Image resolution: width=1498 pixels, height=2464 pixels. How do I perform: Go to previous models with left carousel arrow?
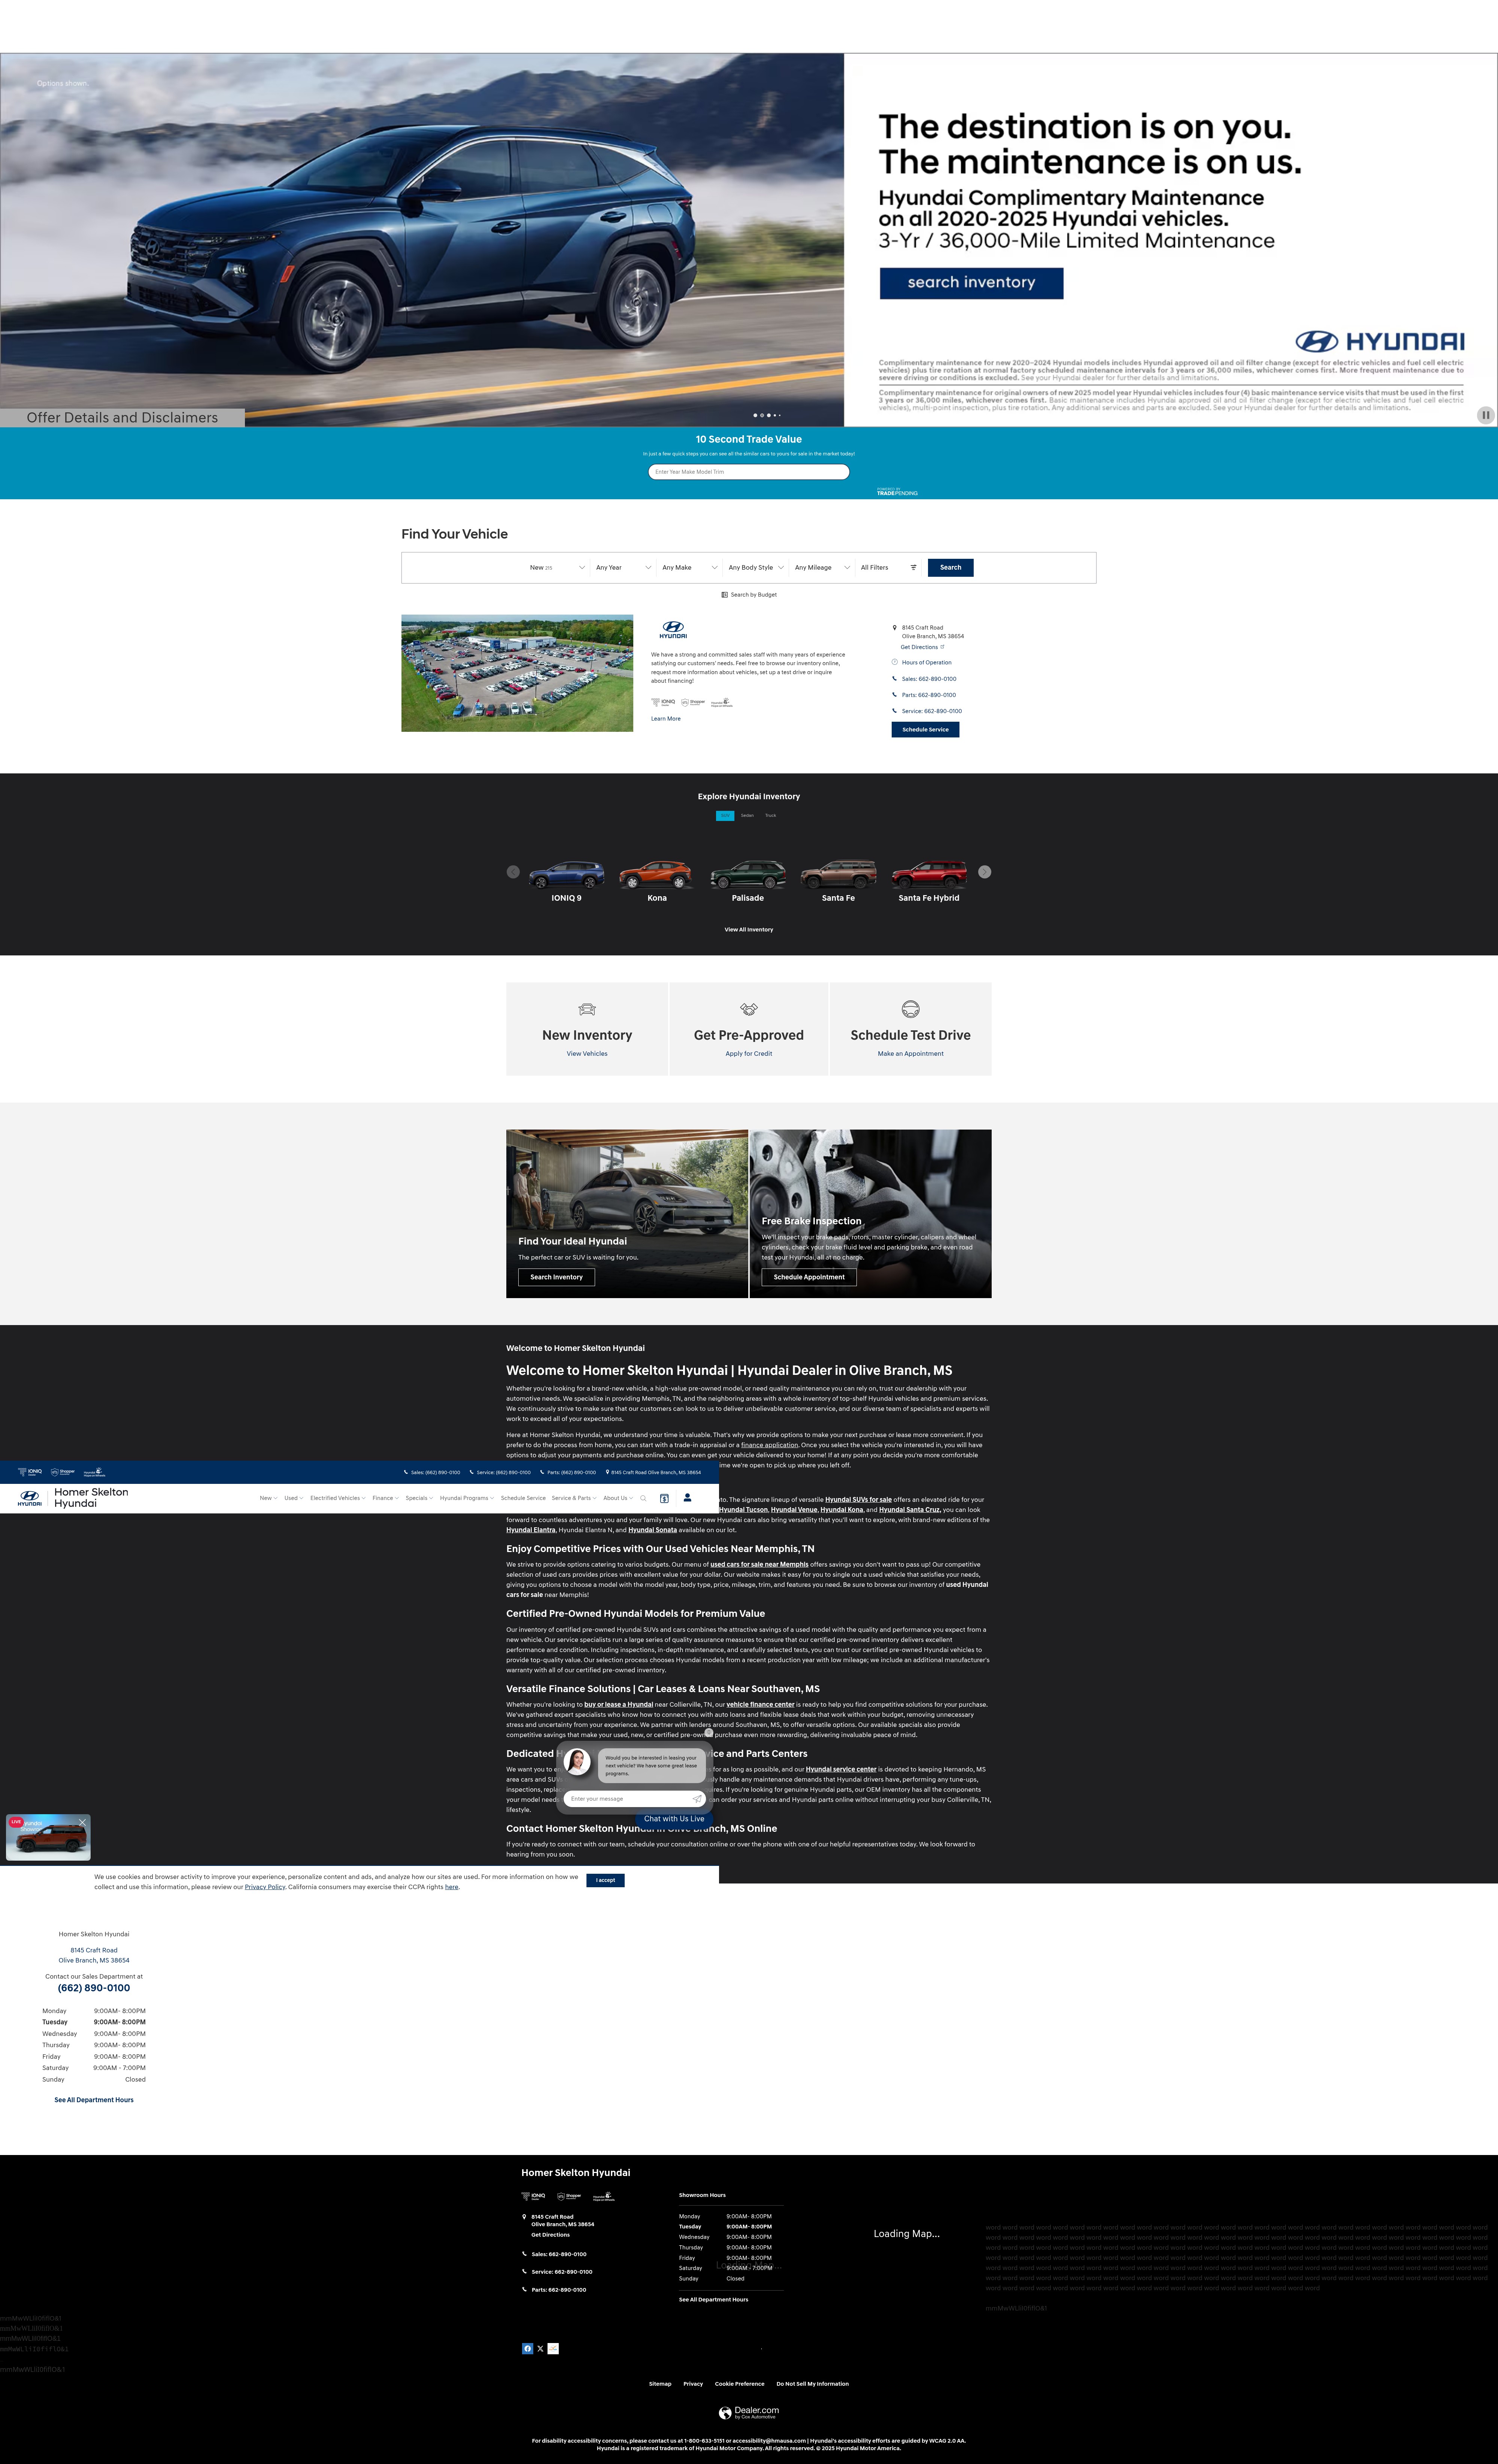pos(513,872)
